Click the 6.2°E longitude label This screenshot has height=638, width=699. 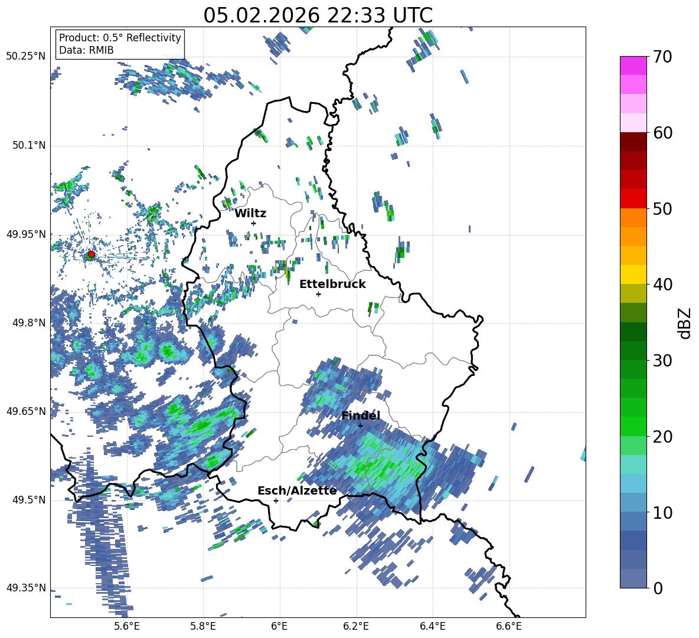356,626
